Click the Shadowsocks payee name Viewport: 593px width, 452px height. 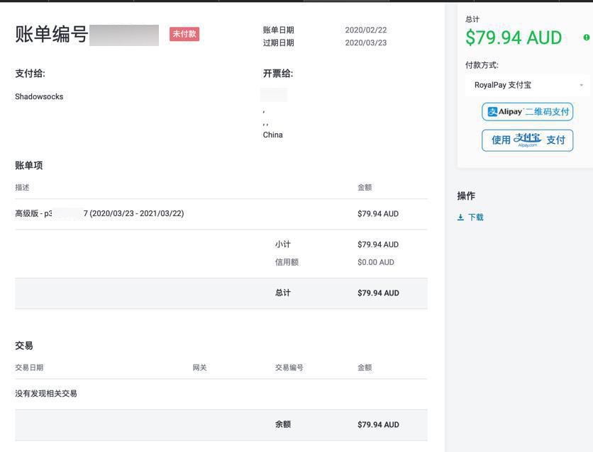pyautogui.click(x=39, y=97)
